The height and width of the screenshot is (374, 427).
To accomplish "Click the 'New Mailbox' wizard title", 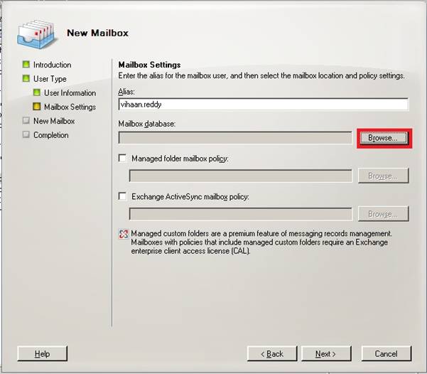I will pos(97,33).
